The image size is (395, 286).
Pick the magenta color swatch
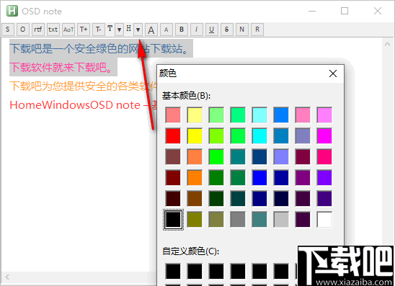(324, 135)
